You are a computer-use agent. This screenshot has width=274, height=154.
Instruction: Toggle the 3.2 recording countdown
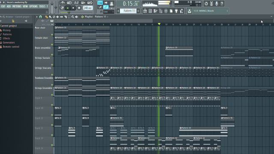tap(76, 3)
